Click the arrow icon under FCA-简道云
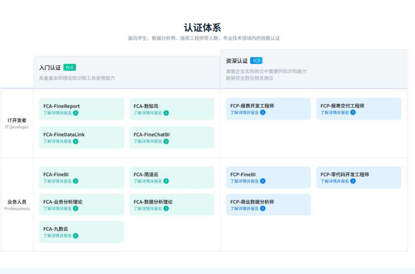Viewport: 415px width, 274px height. [x=166, y=181]
